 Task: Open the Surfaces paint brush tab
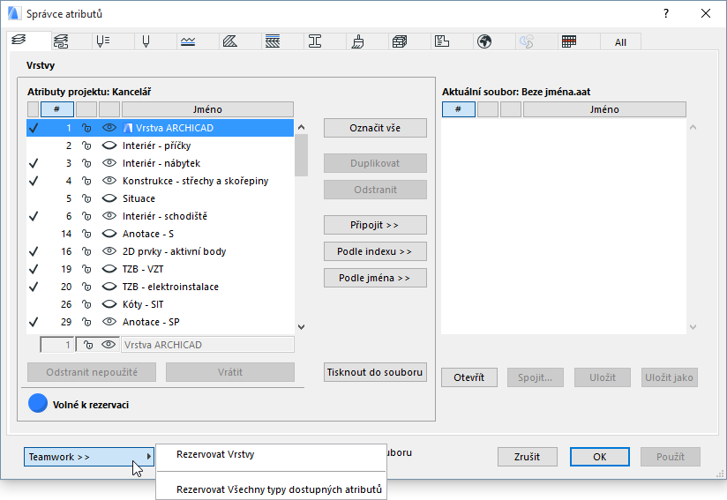[x=357, y=41]
